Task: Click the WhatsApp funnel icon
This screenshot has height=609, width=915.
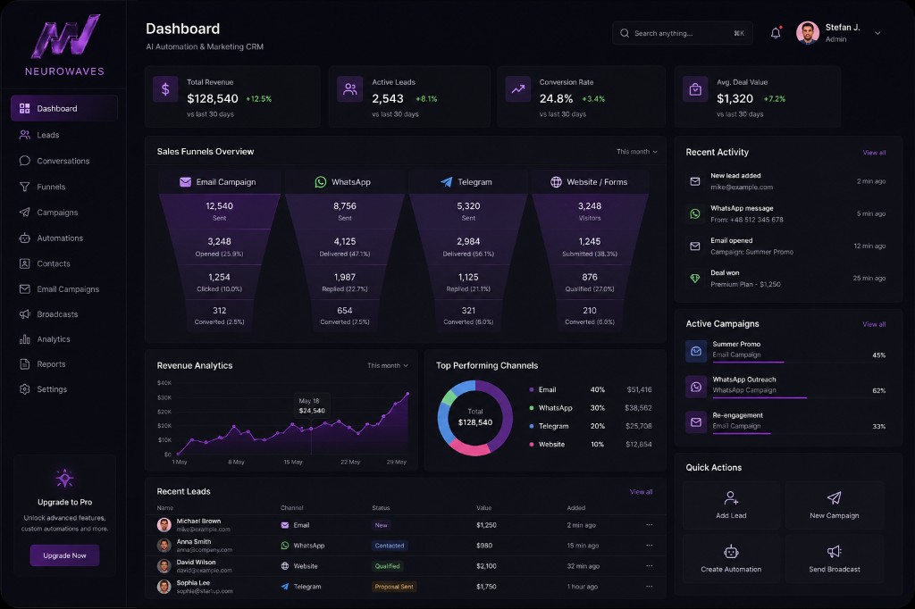Action: (x=321, y=182)
